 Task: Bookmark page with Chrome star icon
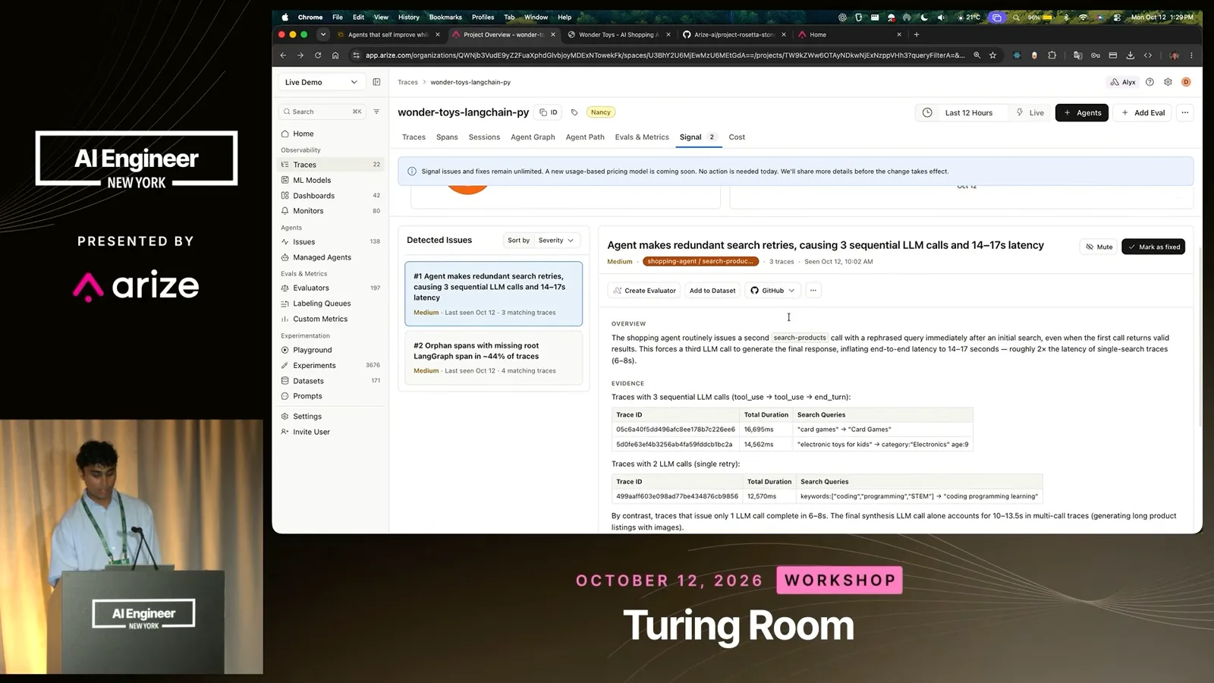pyautogui.click(x=992, y=55)
